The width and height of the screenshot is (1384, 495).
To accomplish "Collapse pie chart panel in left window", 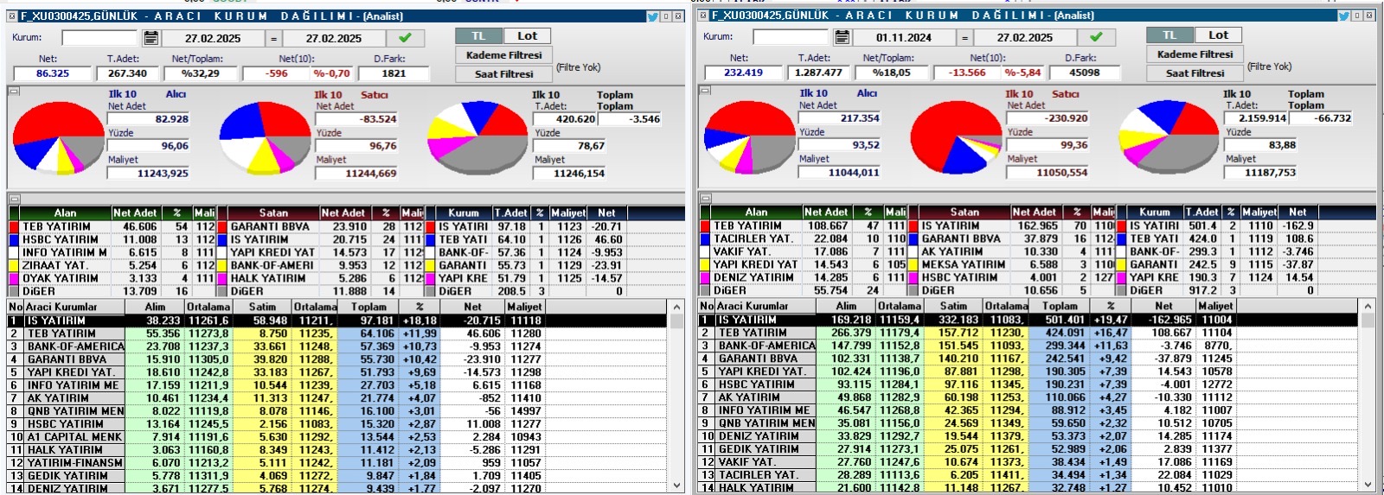I will coord(14,91).
